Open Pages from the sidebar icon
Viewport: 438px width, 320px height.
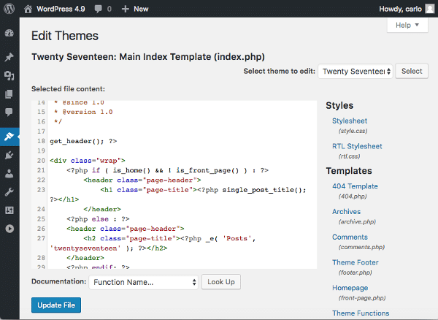pos(9,94)
